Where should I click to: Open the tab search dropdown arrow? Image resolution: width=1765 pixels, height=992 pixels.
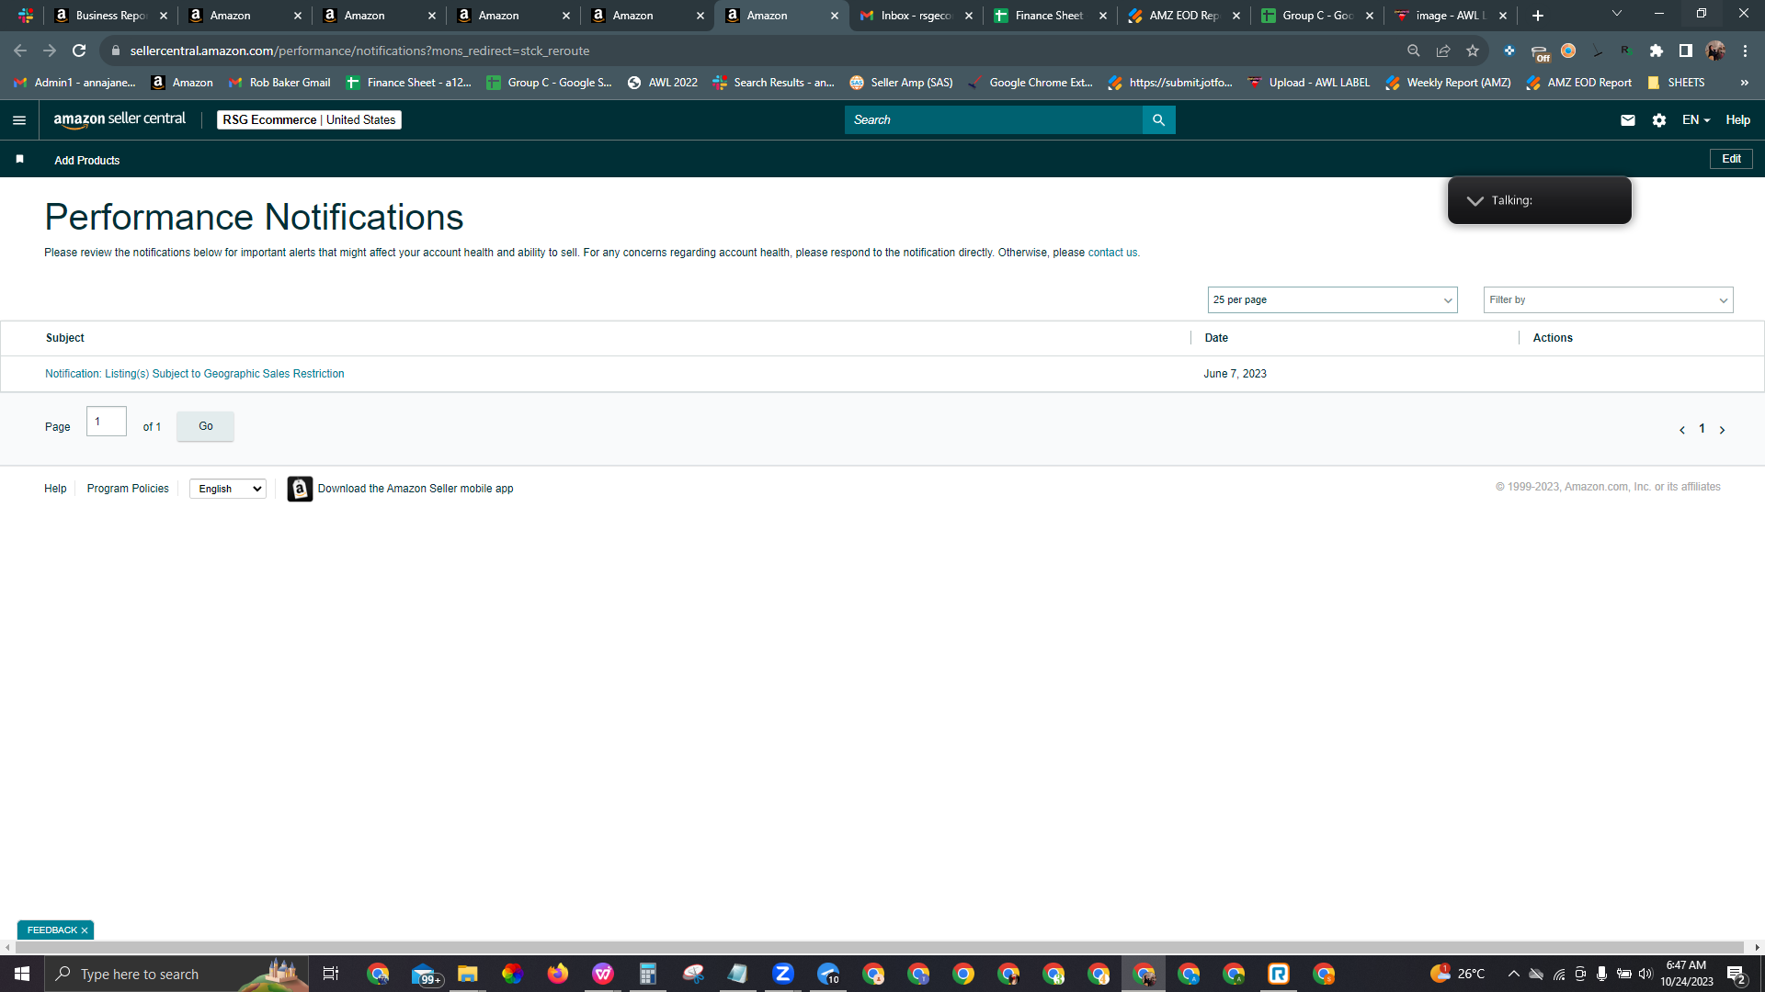(1617, 14)
